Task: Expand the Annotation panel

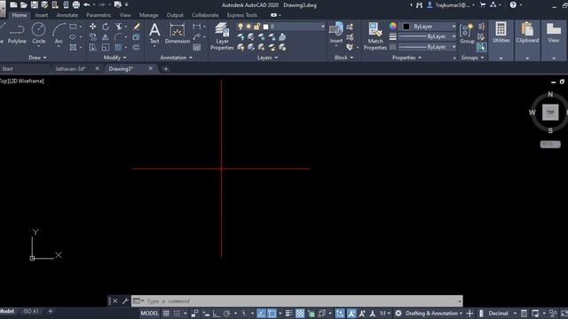Action: pos(177,58)
